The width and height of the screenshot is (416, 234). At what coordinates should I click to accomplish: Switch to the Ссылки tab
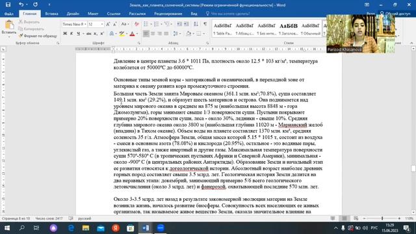click(114, 14)
